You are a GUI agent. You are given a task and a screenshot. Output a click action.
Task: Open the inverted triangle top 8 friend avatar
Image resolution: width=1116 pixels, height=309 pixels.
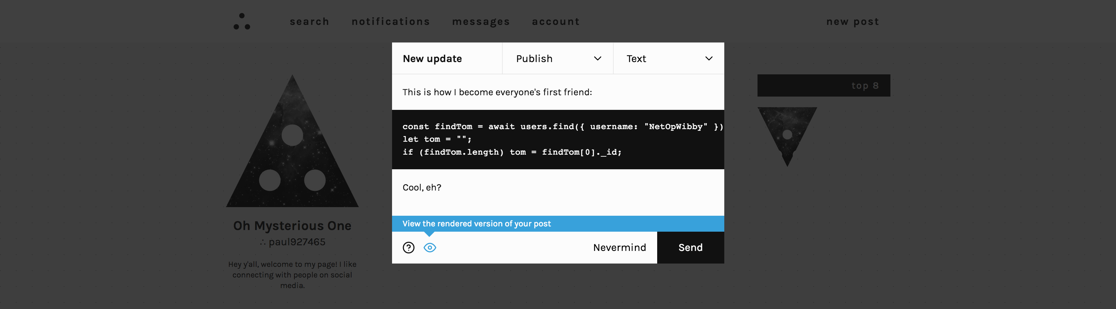pyautogui.click(x=787, y=132)
